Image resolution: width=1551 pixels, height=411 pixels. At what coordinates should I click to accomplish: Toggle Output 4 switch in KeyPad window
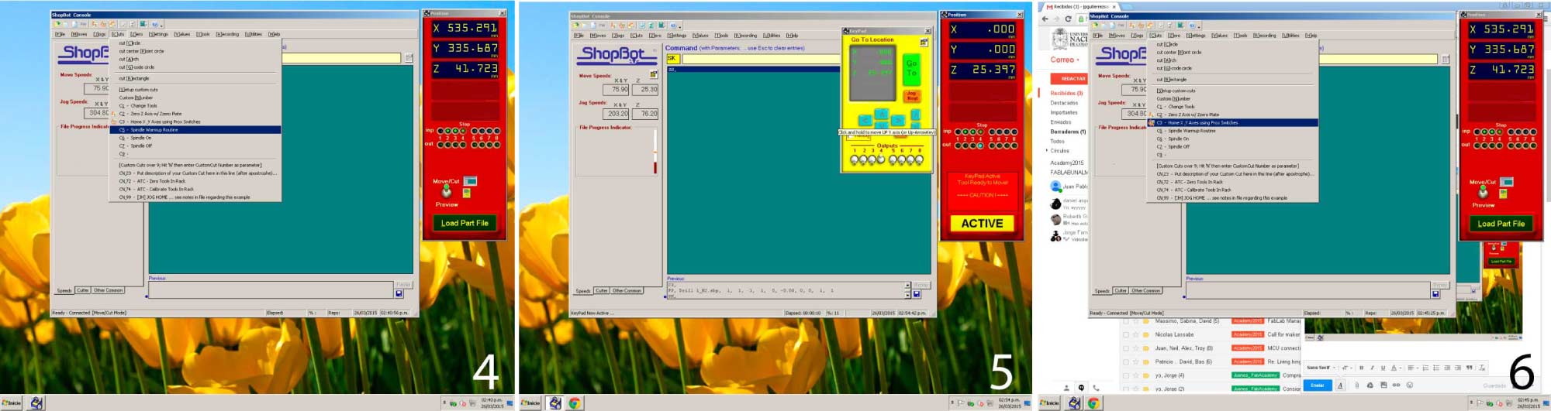pyautogui.click(x=880, y=160)
